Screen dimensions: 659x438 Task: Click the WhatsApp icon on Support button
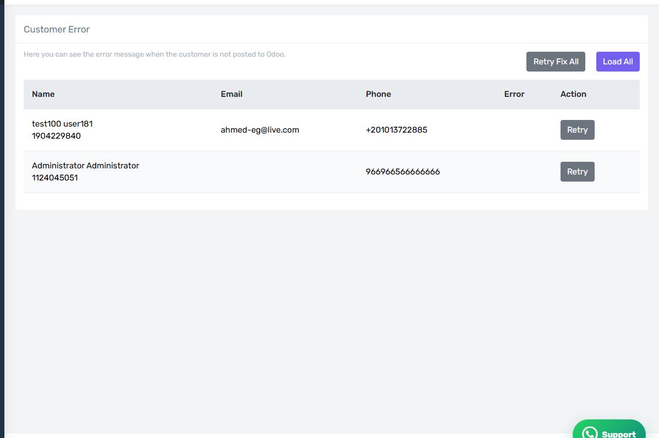[x=590, y=433]
